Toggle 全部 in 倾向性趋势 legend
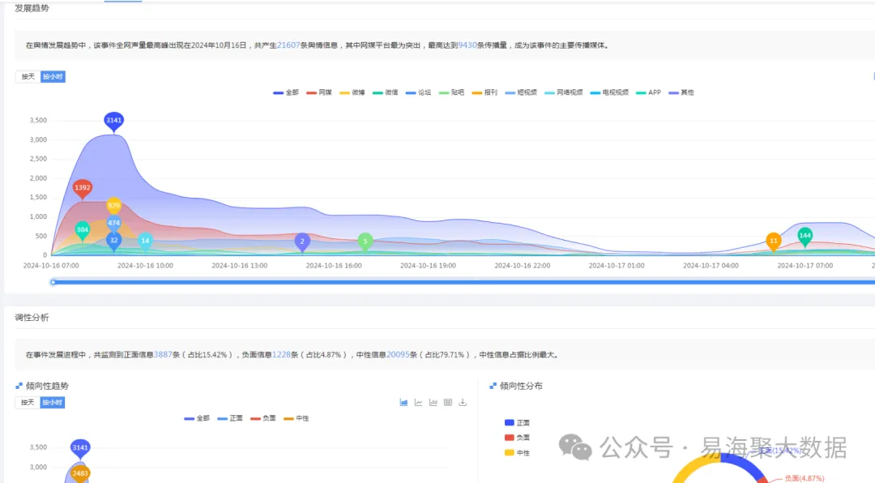Viewport: 875px width, 483px height. (197, 418)
